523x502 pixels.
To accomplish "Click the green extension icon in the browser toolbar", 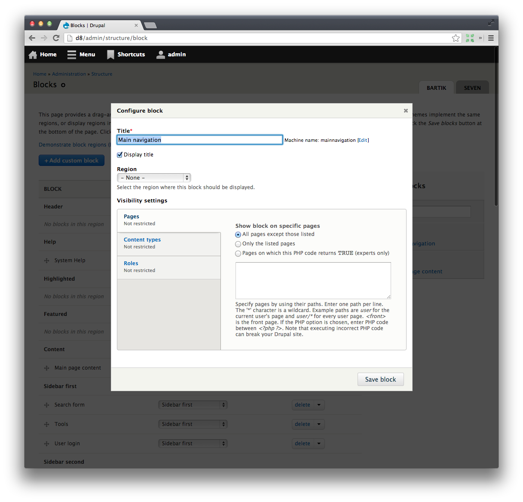I will (470, 38).
